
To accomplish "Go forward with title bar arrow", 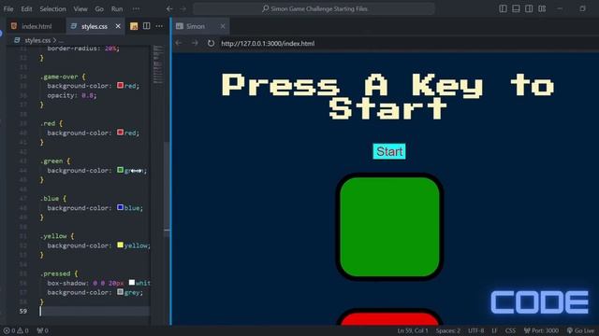I will pyautogui.click(x=183, y=8).
